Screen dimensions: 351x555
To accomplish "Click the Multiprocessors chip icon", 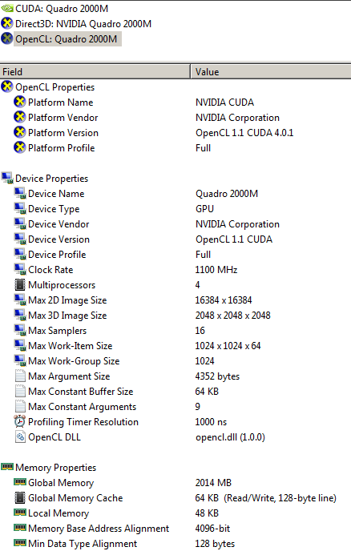I will pos(20,284).
